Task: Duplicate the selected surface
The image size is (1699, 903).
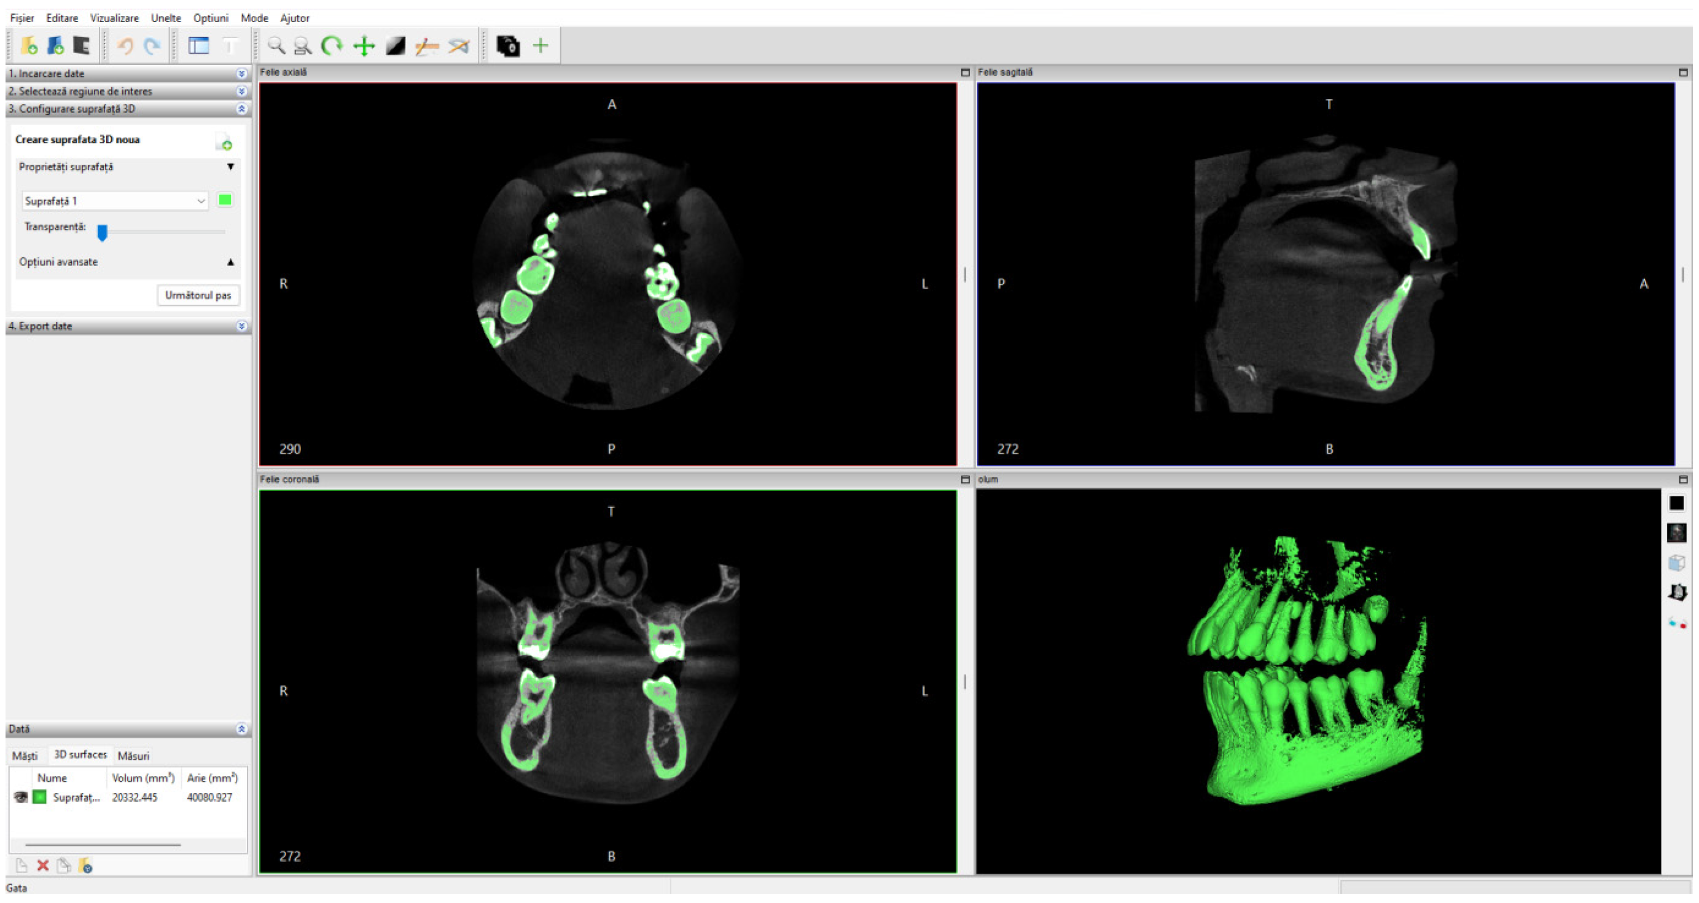Action: coord(64,866)
